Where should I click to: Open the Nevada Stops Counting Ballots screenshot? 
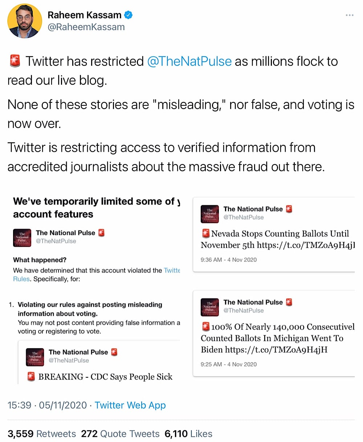pos(274,234)
